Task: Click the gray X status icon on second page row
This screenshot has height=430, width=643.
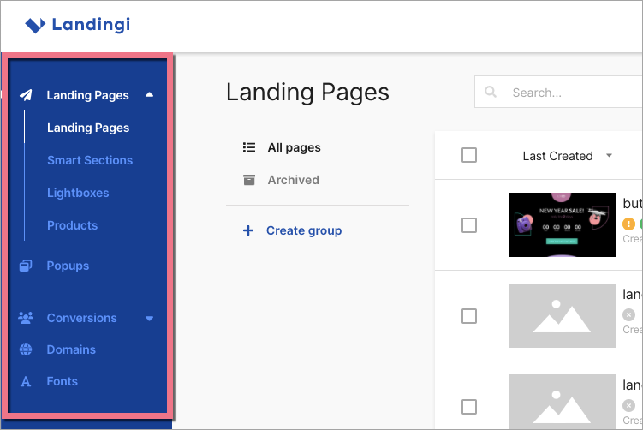Action: pyautogui.click(x=628, y=315)
